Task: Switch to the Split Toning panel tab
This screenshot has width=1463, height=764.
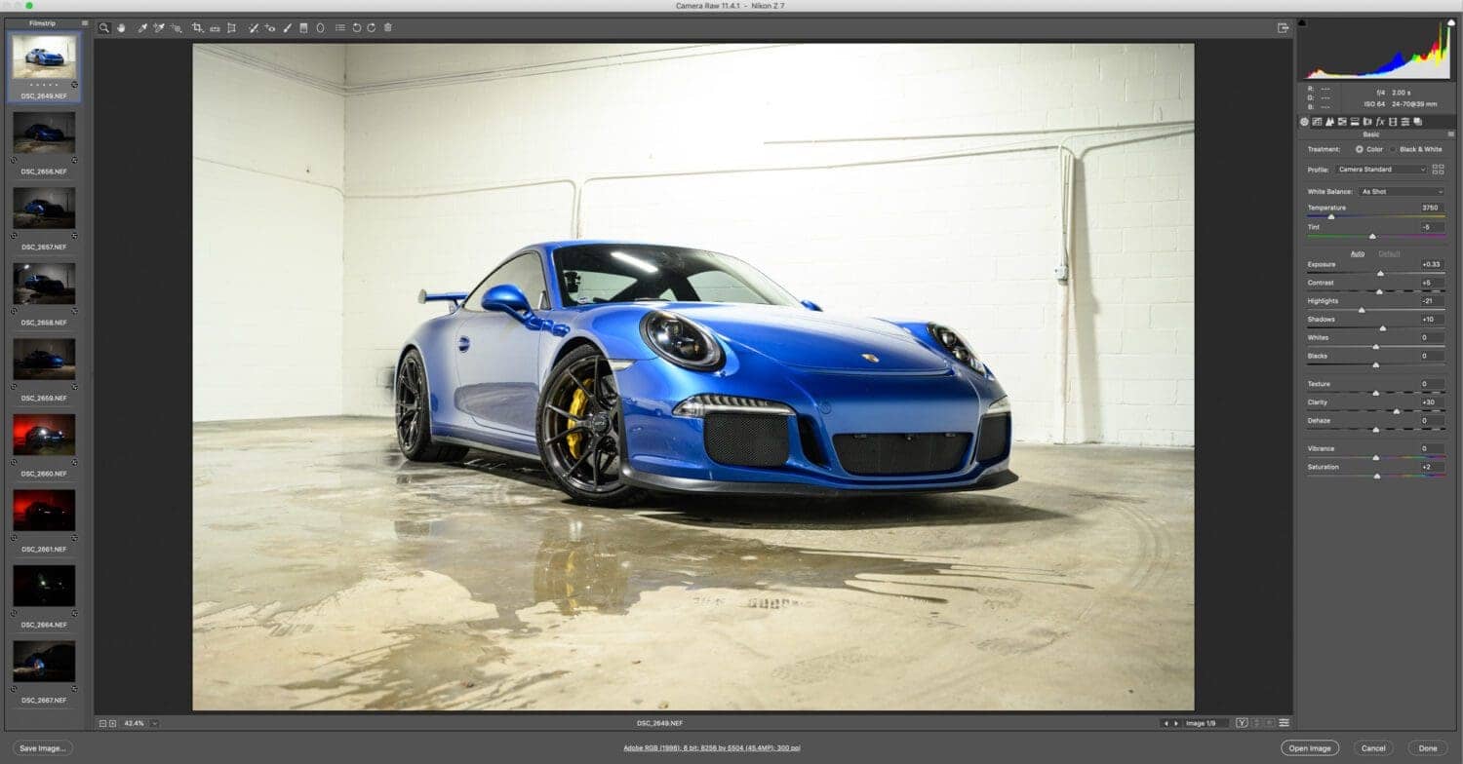Action: tap(1355, 122)
